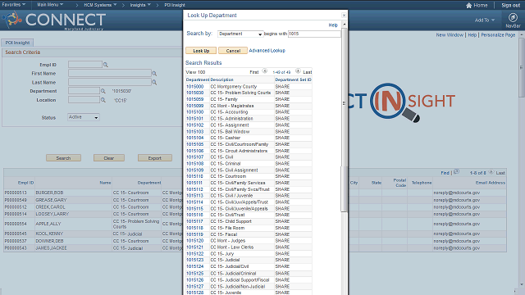This screenshot has width=525, height=295.
Task: Go to next results page arrow
Action: pos(298,71)
